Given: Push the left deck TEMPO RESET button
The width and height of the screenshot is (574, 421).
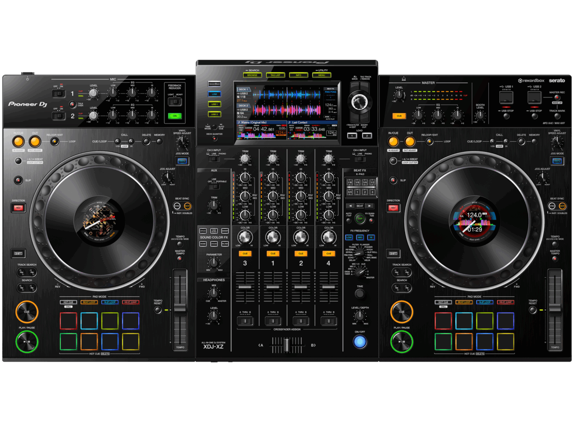Looking at the screenshot, I should coord(158,310).
